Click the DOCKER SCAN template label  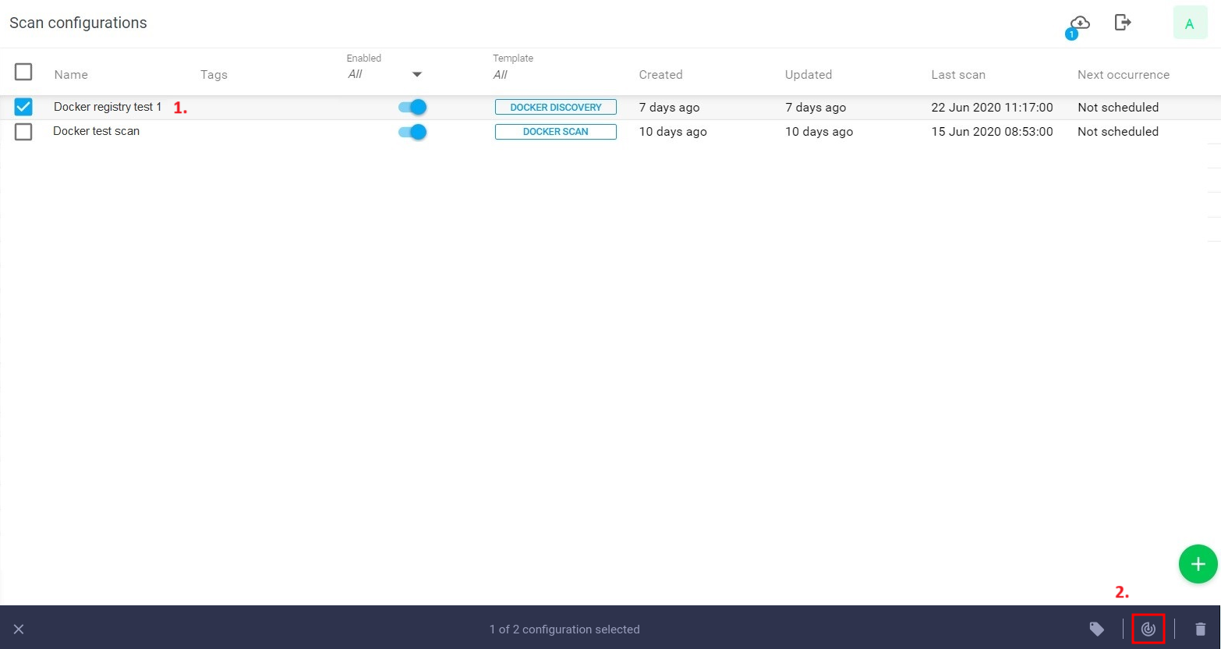tap(555, 131)
